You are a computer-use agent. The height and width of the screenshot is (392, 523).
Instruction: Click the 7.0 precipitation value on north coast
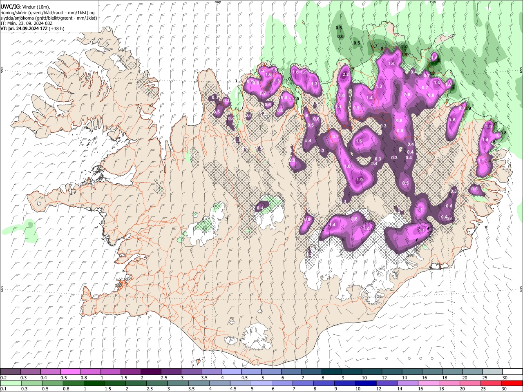point(405,47)
